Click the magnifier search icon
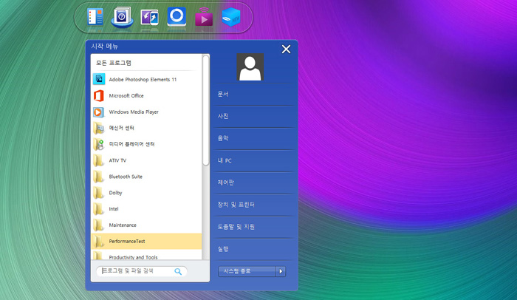The height and width of the screenshot is (300, 517). pyautogui.click(x=178, y=271)
